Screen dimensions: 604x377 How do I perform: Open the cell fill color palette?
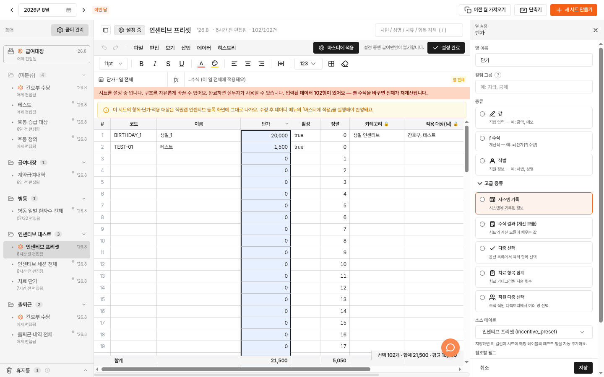215,64
